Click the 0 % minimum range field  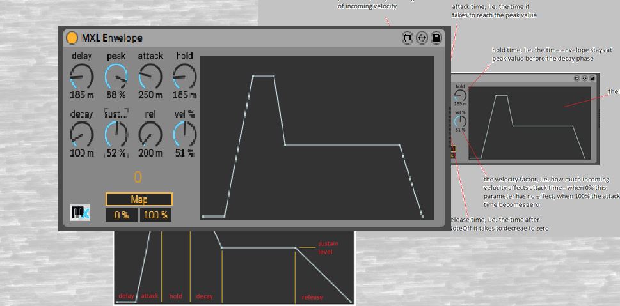pos(122,215)
